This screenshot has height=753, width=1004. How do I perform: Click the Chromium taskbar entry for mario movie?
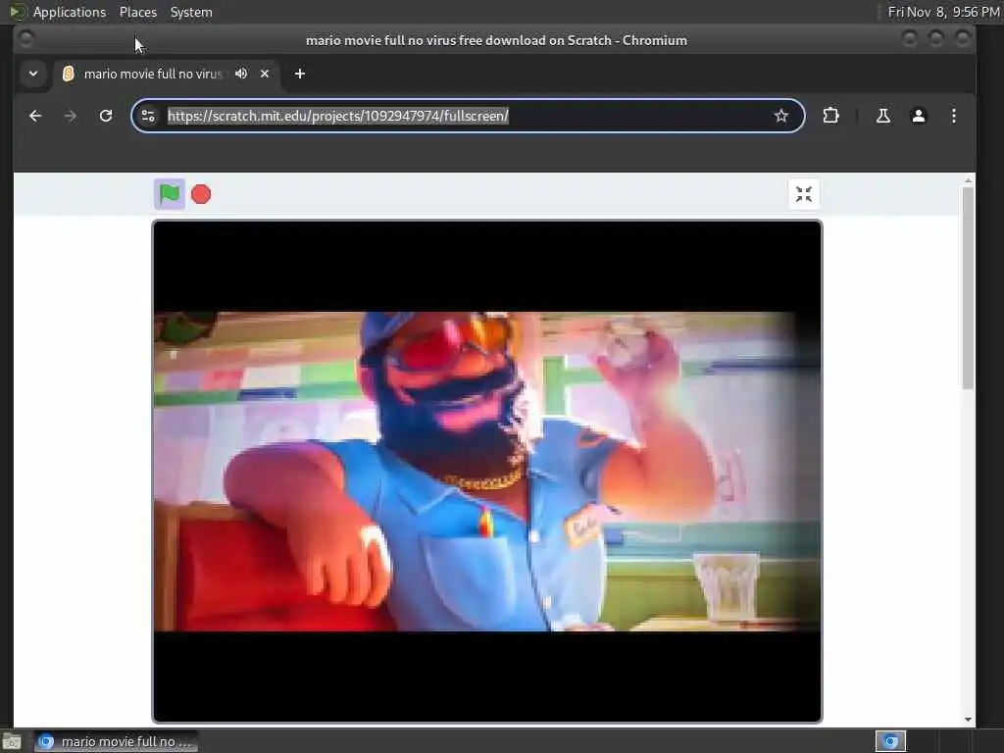tap(116, 741)
